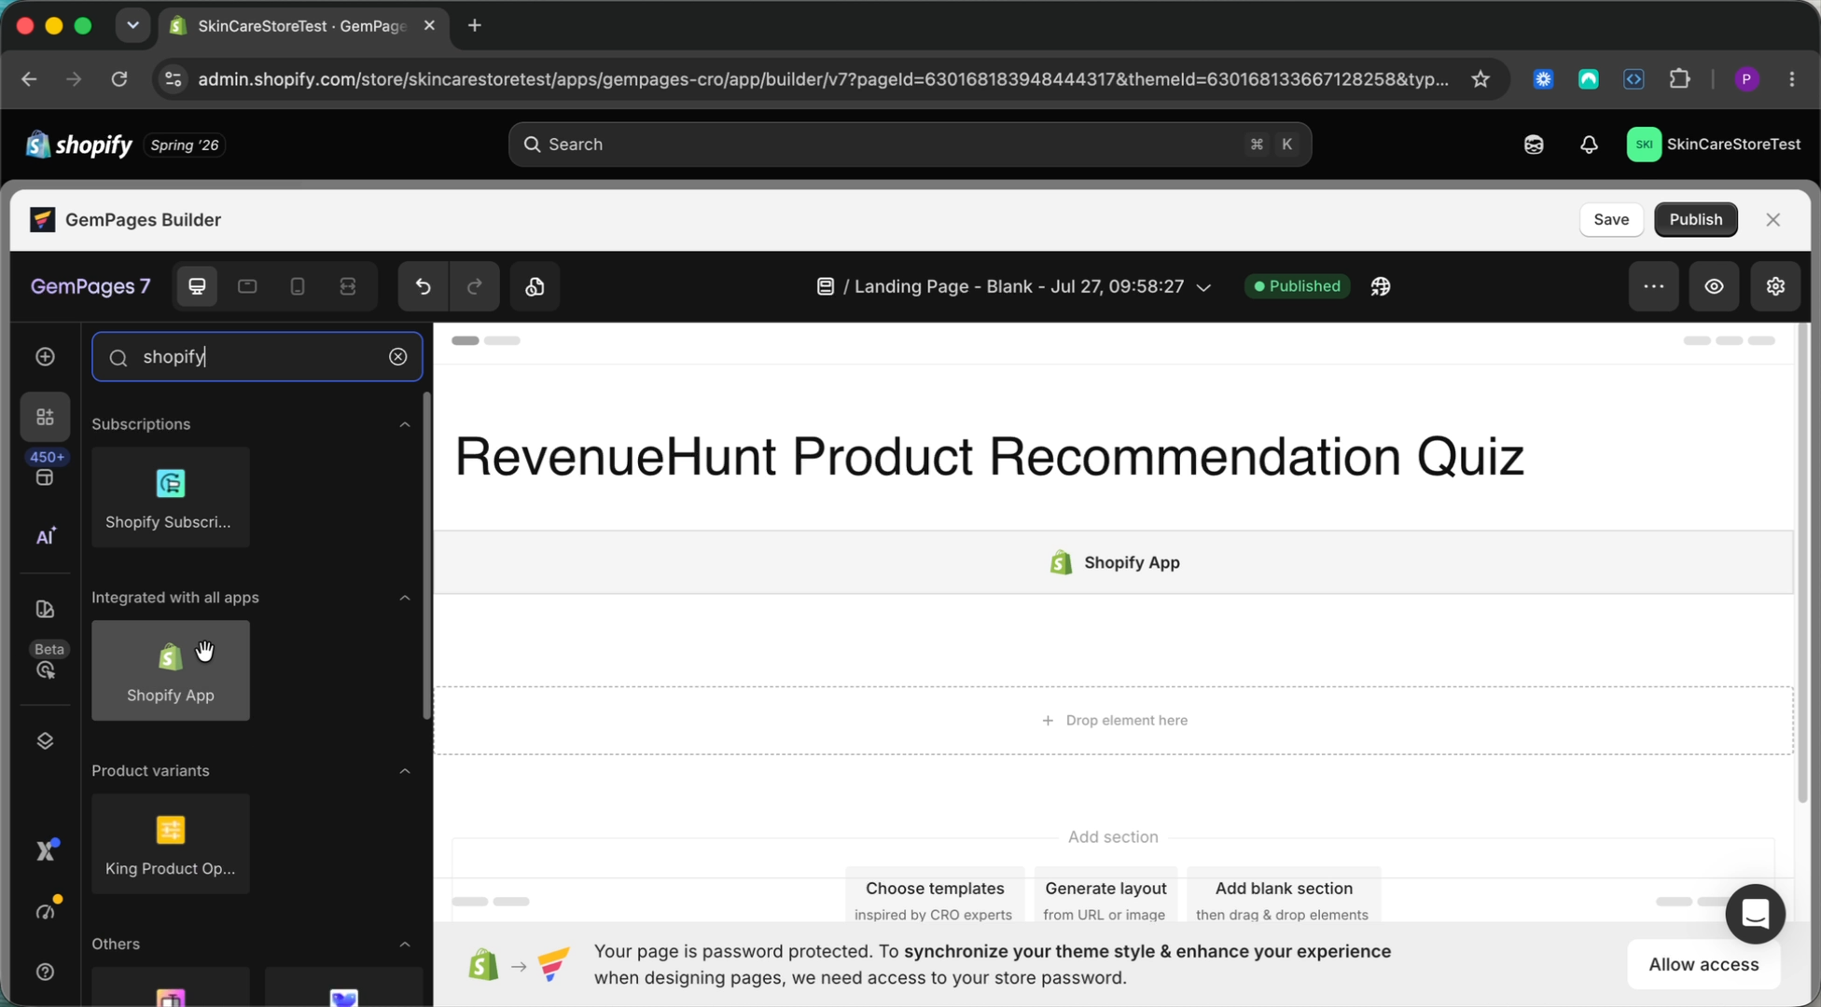Click the browser address bar URL
Image resolution: width=1821 pixels, height=1007 pixels.
[x=823, y=79]
